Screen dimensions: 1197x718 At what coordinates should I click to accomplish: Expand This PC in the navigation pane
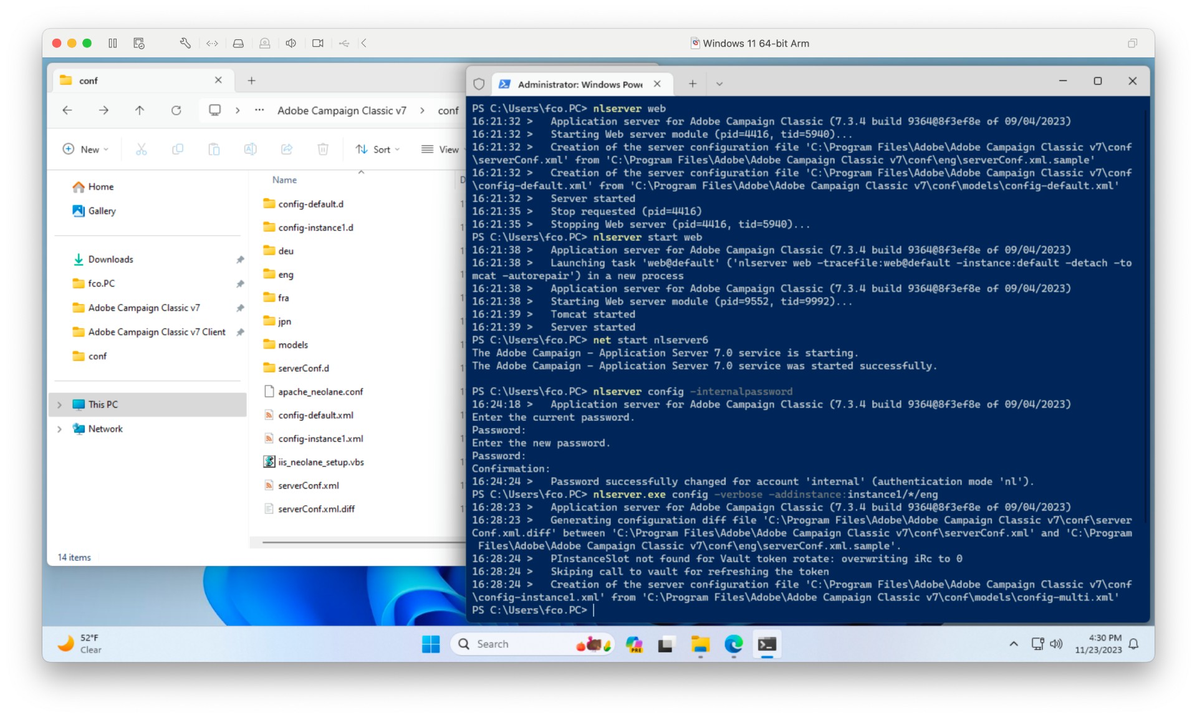[60, 404]
